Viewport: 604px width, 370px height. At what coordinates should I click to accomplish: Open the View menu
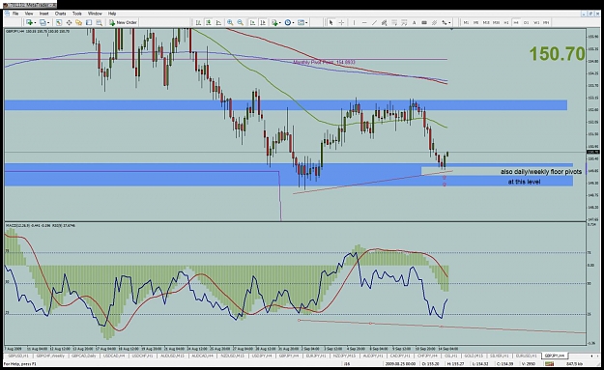(29, 14)
